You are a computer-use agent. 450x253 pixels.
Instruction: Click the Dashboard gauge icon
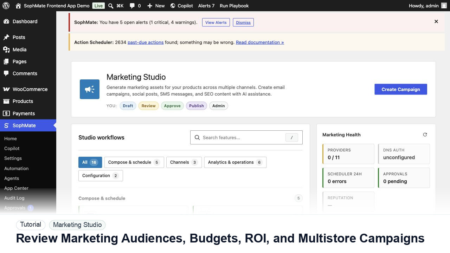click(x=6, y=21)
